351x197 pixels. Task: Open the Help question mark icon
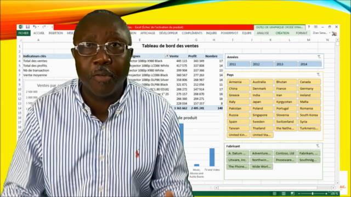(x=309, y=27)
